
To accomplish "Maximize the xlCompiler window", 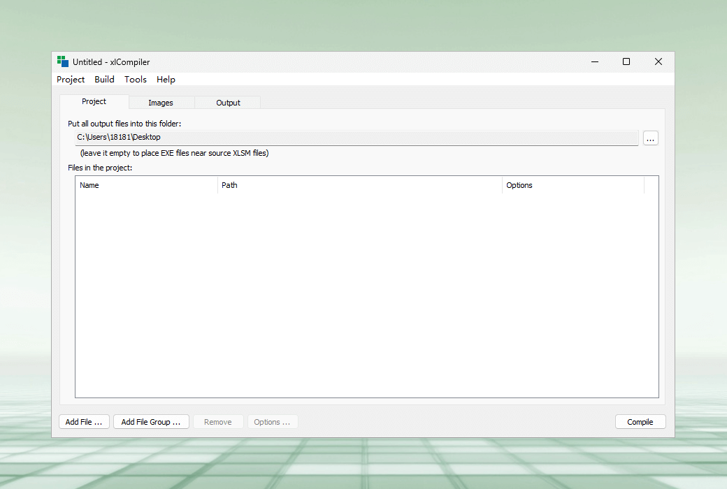I will click(626, 61).
